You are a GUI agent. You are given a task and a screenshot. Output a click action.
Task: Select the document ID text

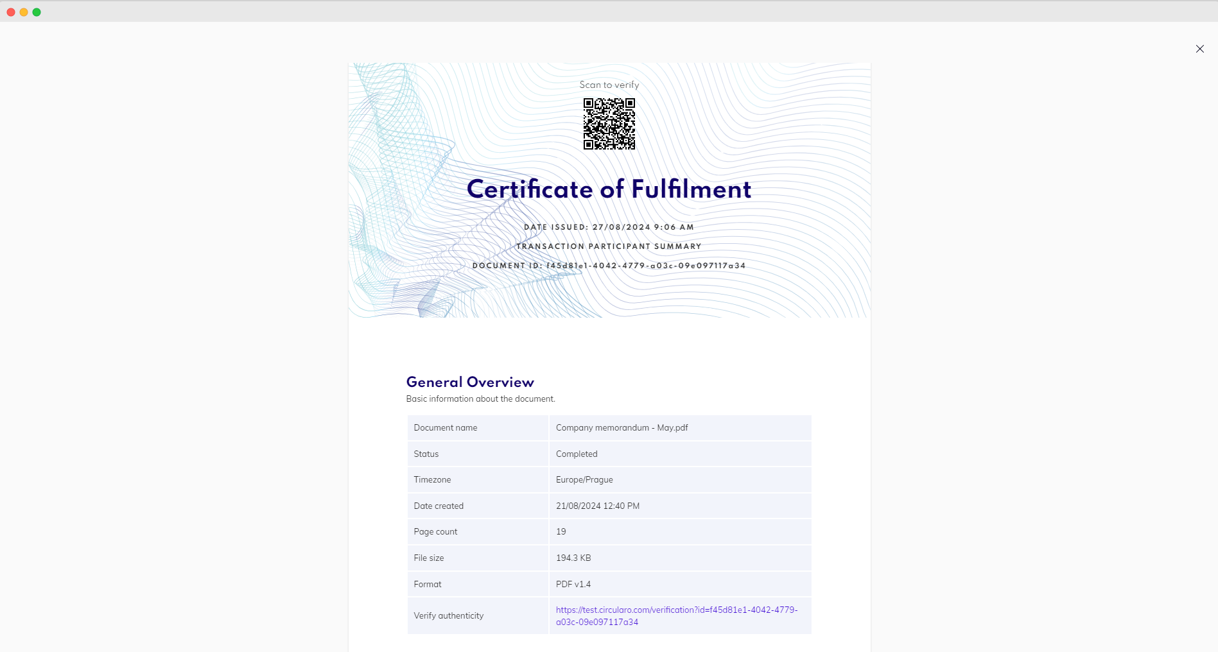coord(609,265)
